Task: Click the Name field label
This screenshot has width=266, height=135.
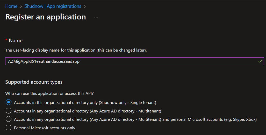Action: (x=16, y=40)
